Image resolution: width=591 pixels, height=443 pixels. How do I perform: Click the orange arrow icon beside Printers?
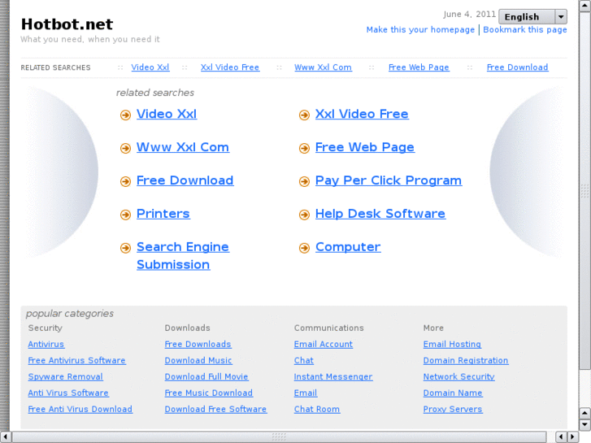point(125,215)
